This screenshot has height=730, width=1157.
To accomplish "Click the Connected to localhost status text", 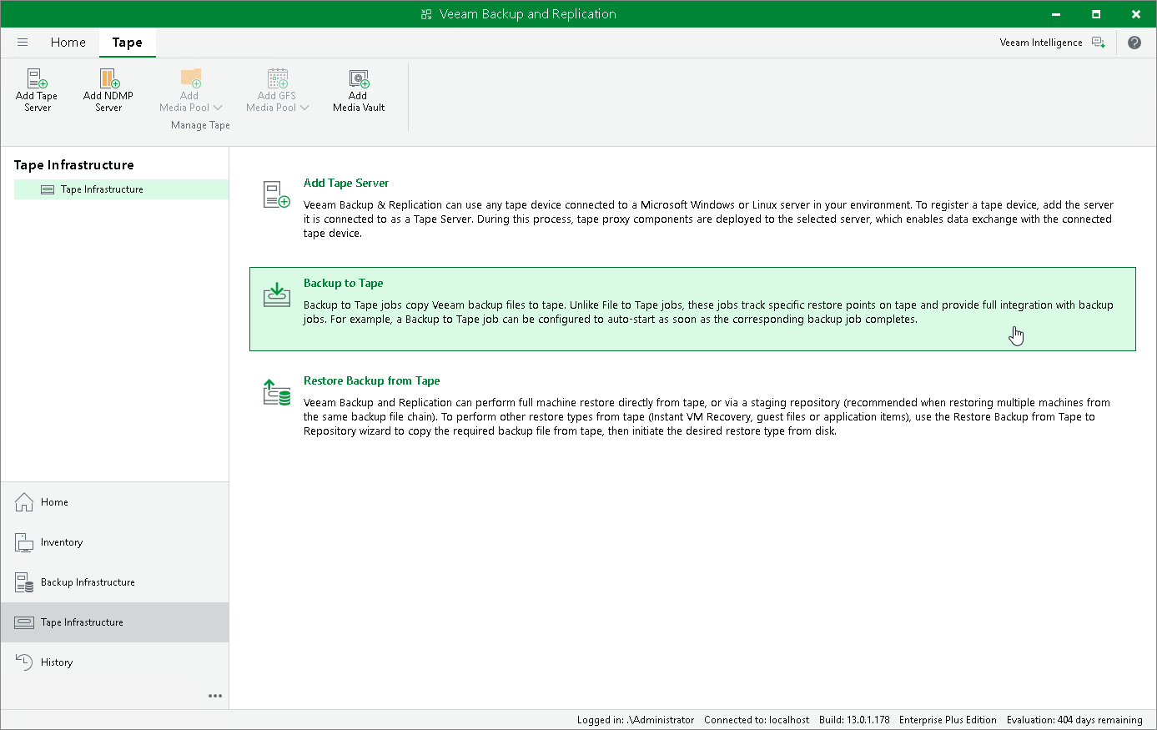I will coord(757,720).
